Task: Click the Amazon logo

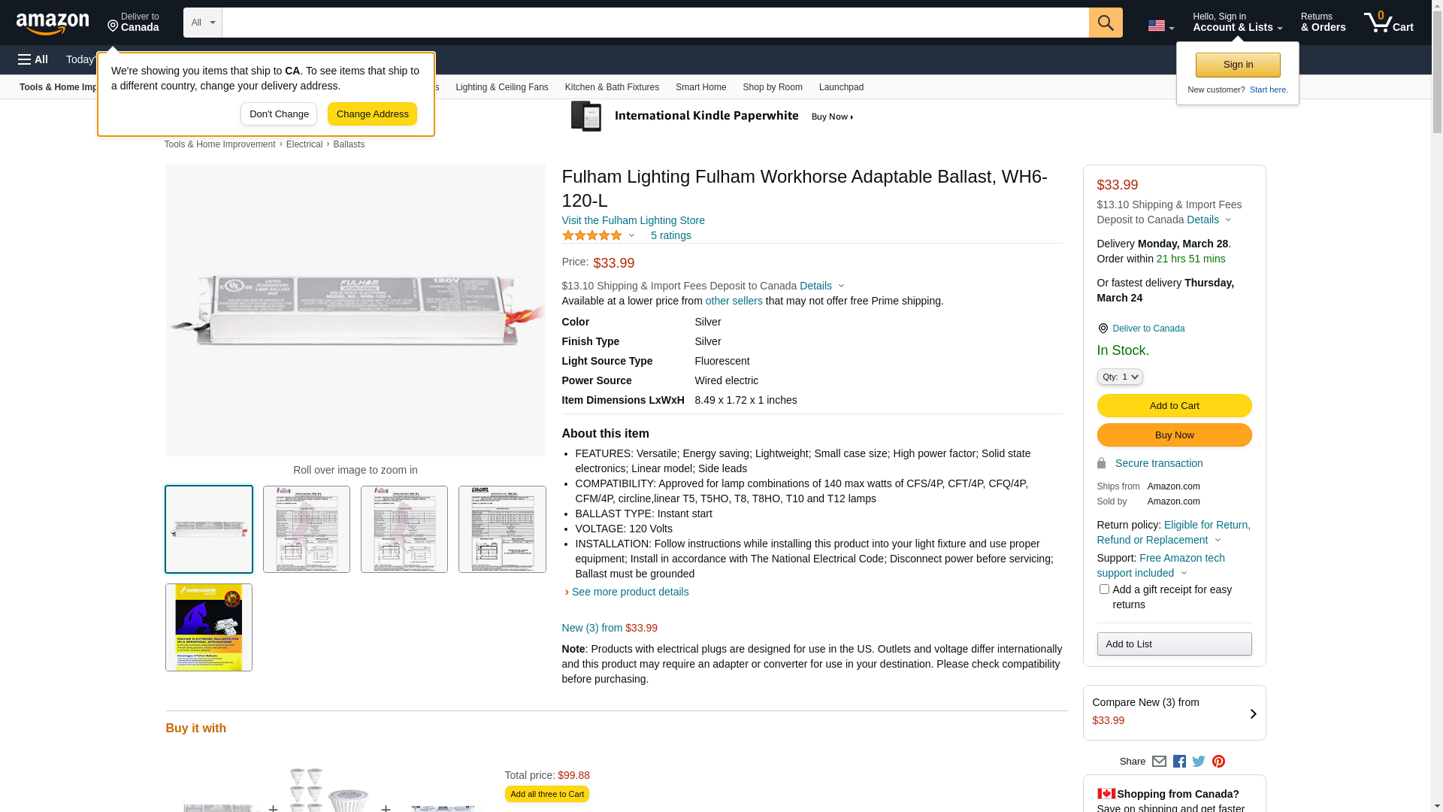Action: point(53,24)
